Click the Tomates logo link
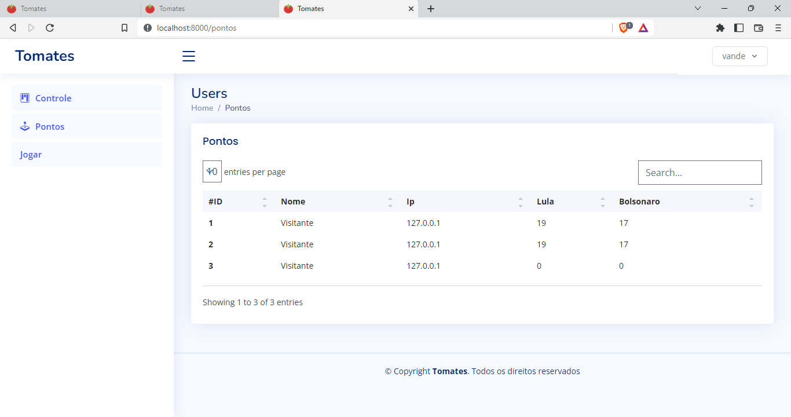Screen dimensions: 791x417 click(x=45, y=56)
